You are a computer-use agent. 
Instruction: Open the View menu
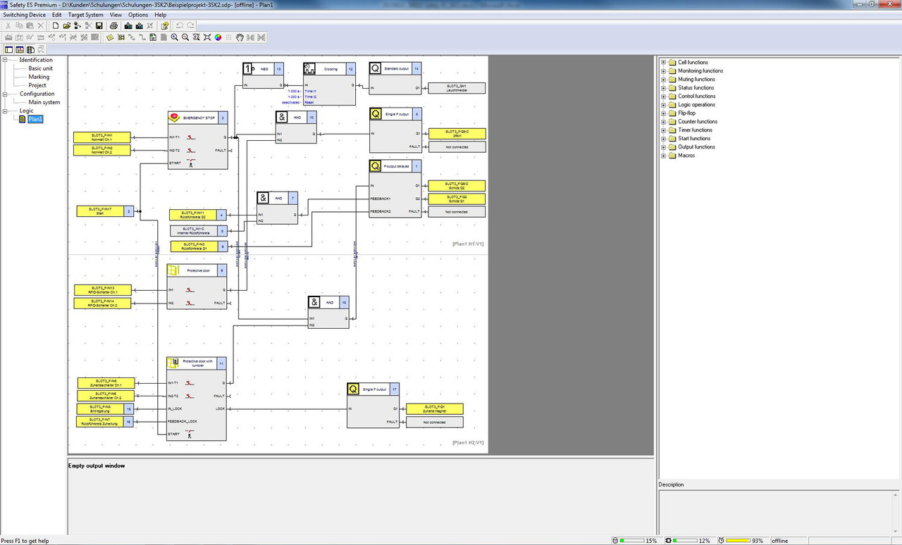coord(116,15)
